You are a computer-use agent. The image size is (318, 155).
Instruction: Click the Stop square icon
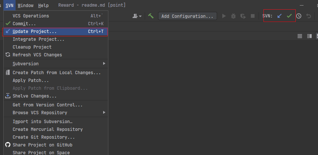(253, 16)
